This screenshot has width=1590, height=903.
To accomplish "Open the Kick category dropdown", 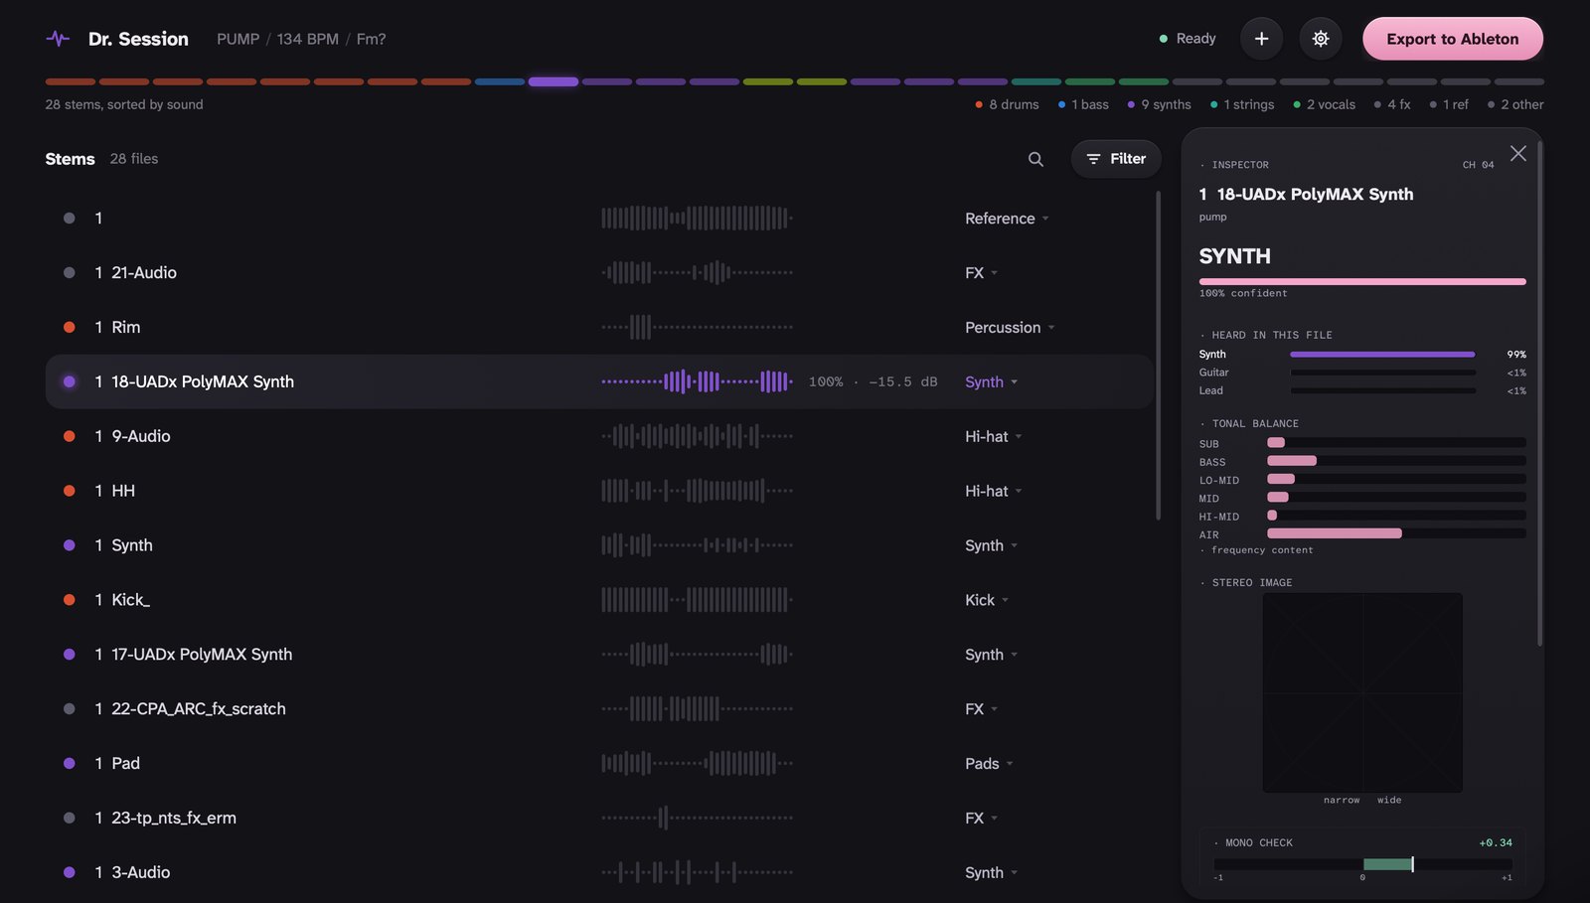I will [x=987, y=600].
